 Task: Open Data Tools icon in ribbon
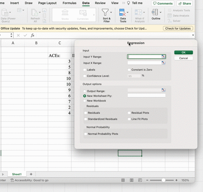pos(122,12)
